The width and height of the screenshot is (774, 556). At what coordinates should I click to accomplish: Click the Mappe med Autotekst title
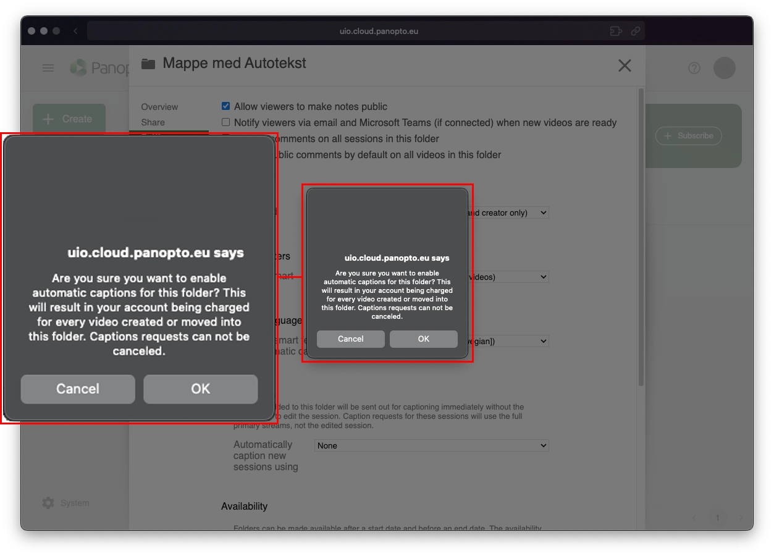(234, 64)
